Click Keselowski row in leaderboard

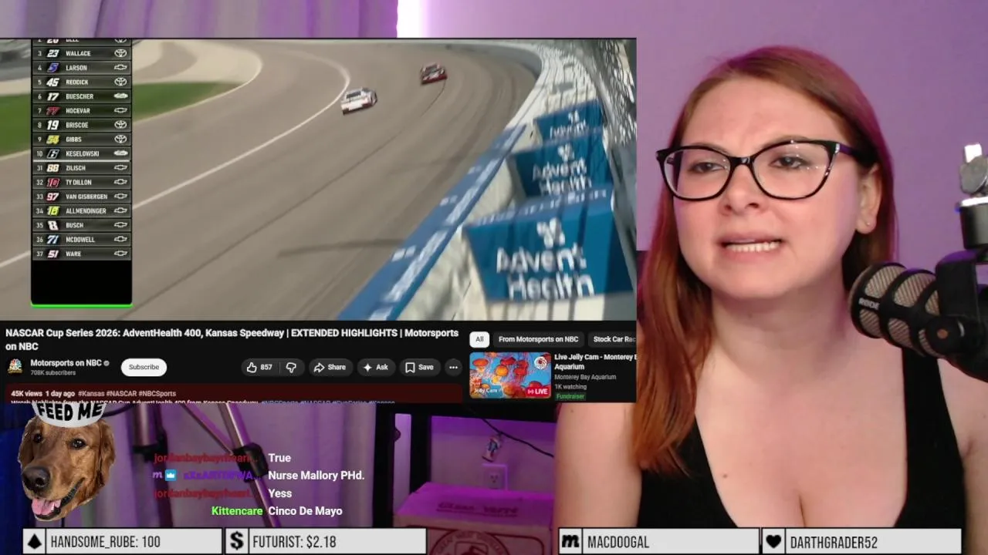click(x=81, y=153)
